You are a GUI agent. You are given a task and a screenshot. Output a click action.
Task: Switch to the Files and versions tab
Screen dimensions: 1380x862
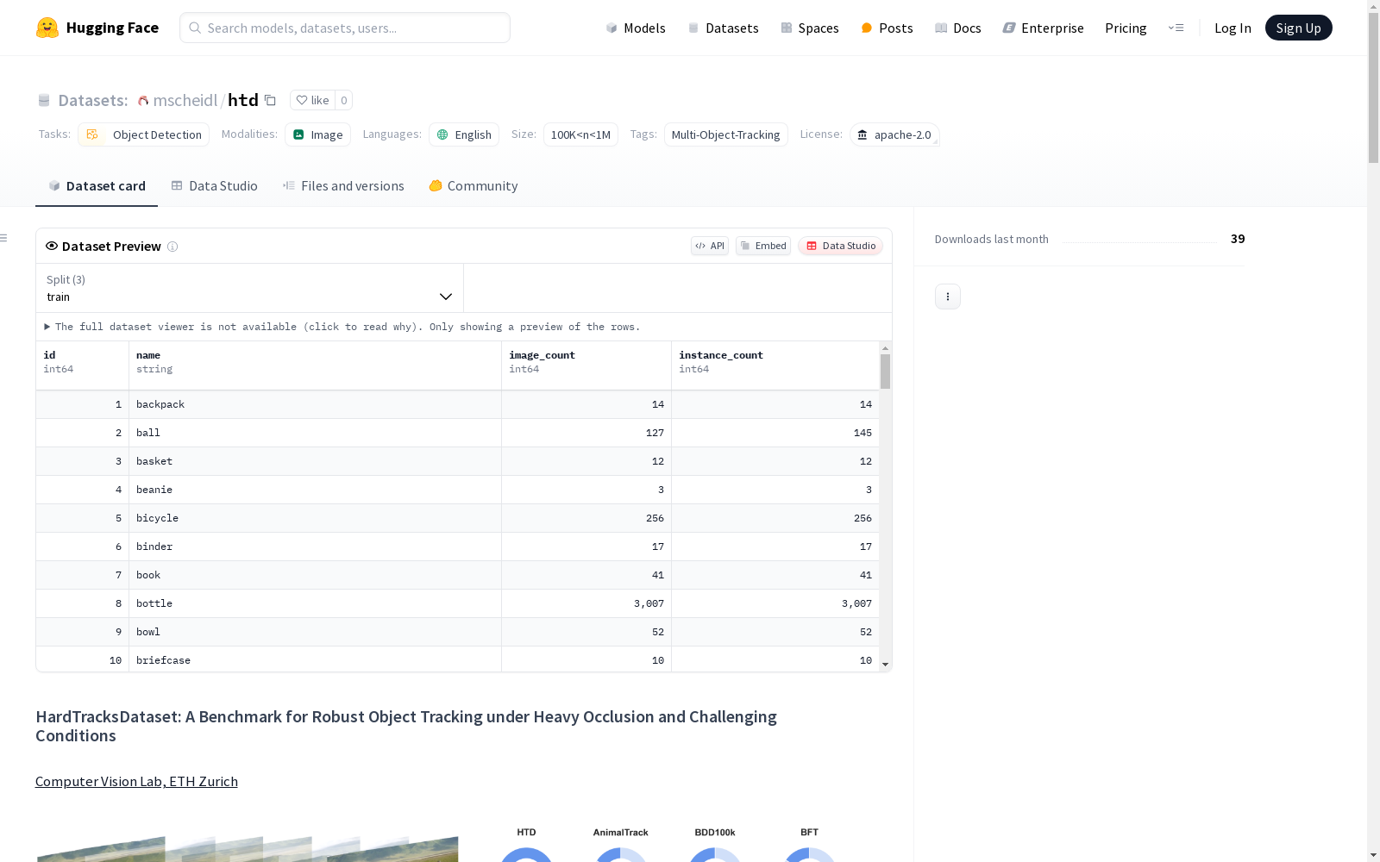[343, 186]
